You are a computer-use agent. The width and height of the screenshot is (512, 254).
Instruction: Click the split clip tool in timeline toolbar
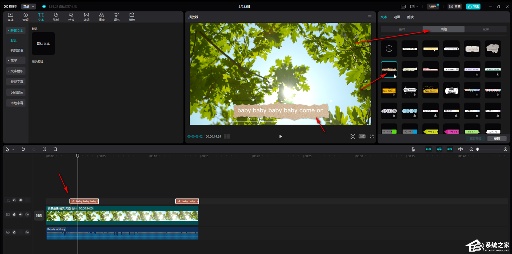point(44,149)
